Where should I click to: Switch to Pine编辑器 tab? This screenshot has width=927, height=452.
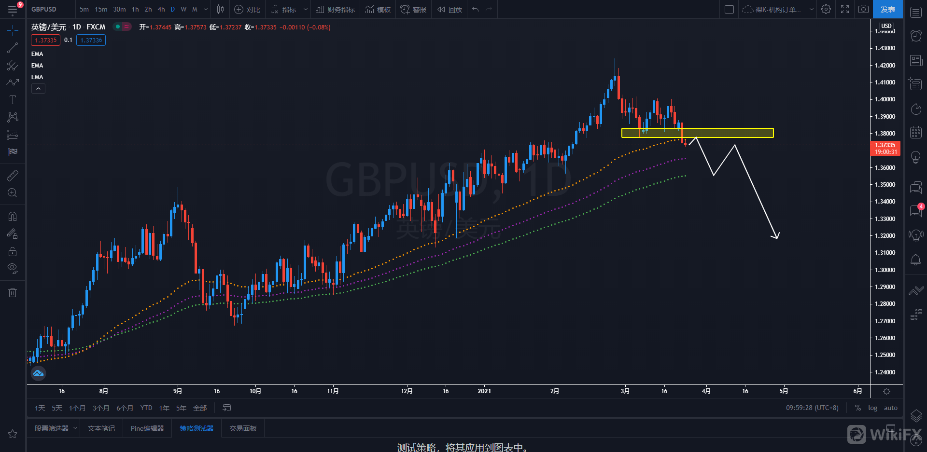pyautogui.click(x=147, y=428)
